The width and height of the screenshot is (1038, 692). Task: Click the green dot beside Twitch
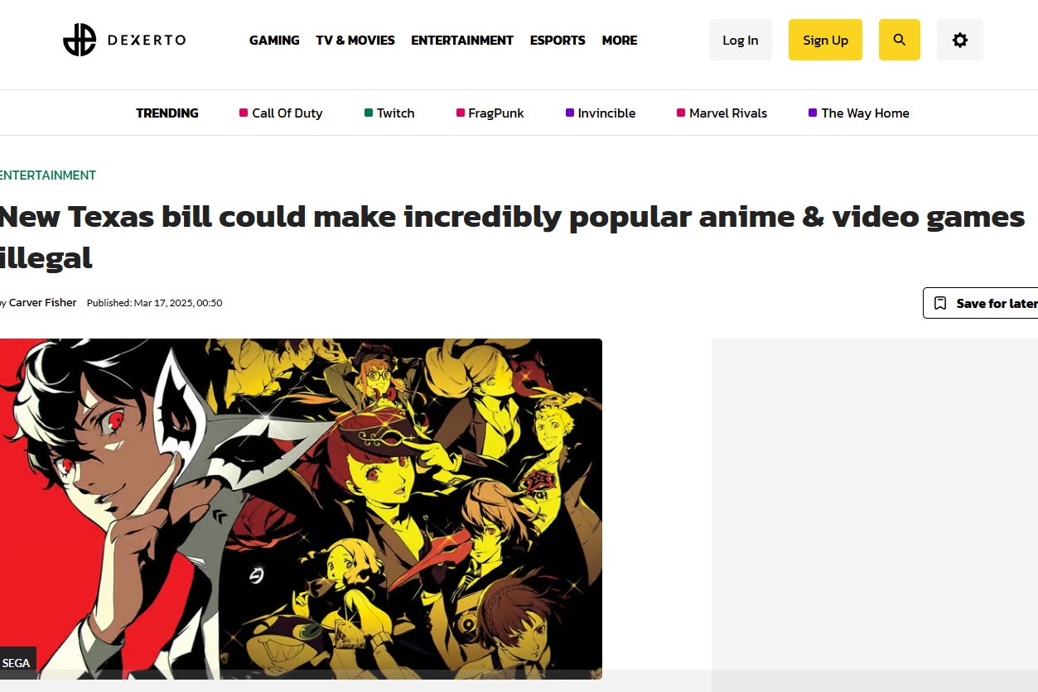pos(369,113)
